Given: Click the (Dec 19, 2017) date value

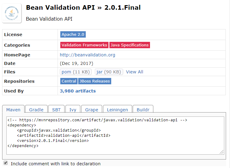Looking at the screenshot, I should click(x=76, y=63).
